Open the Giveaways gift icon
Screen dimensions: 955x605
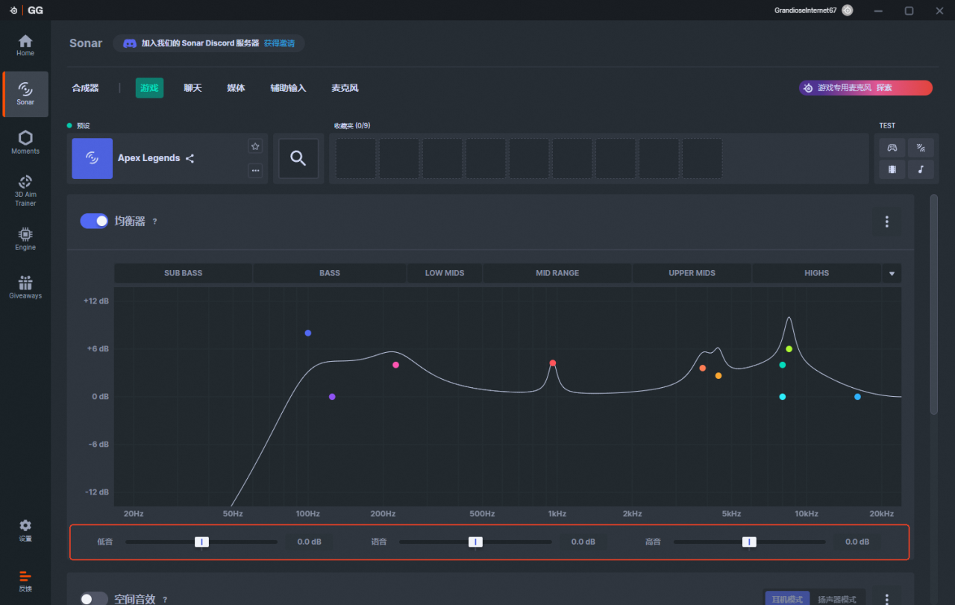click(25, 283)
